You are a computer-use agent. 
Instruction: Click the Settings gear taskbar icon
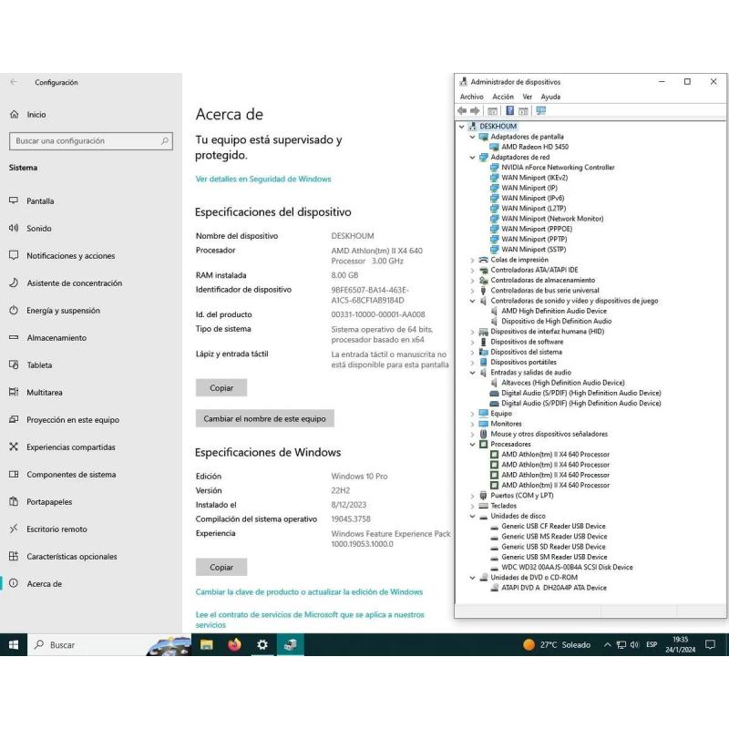(262, 645)
